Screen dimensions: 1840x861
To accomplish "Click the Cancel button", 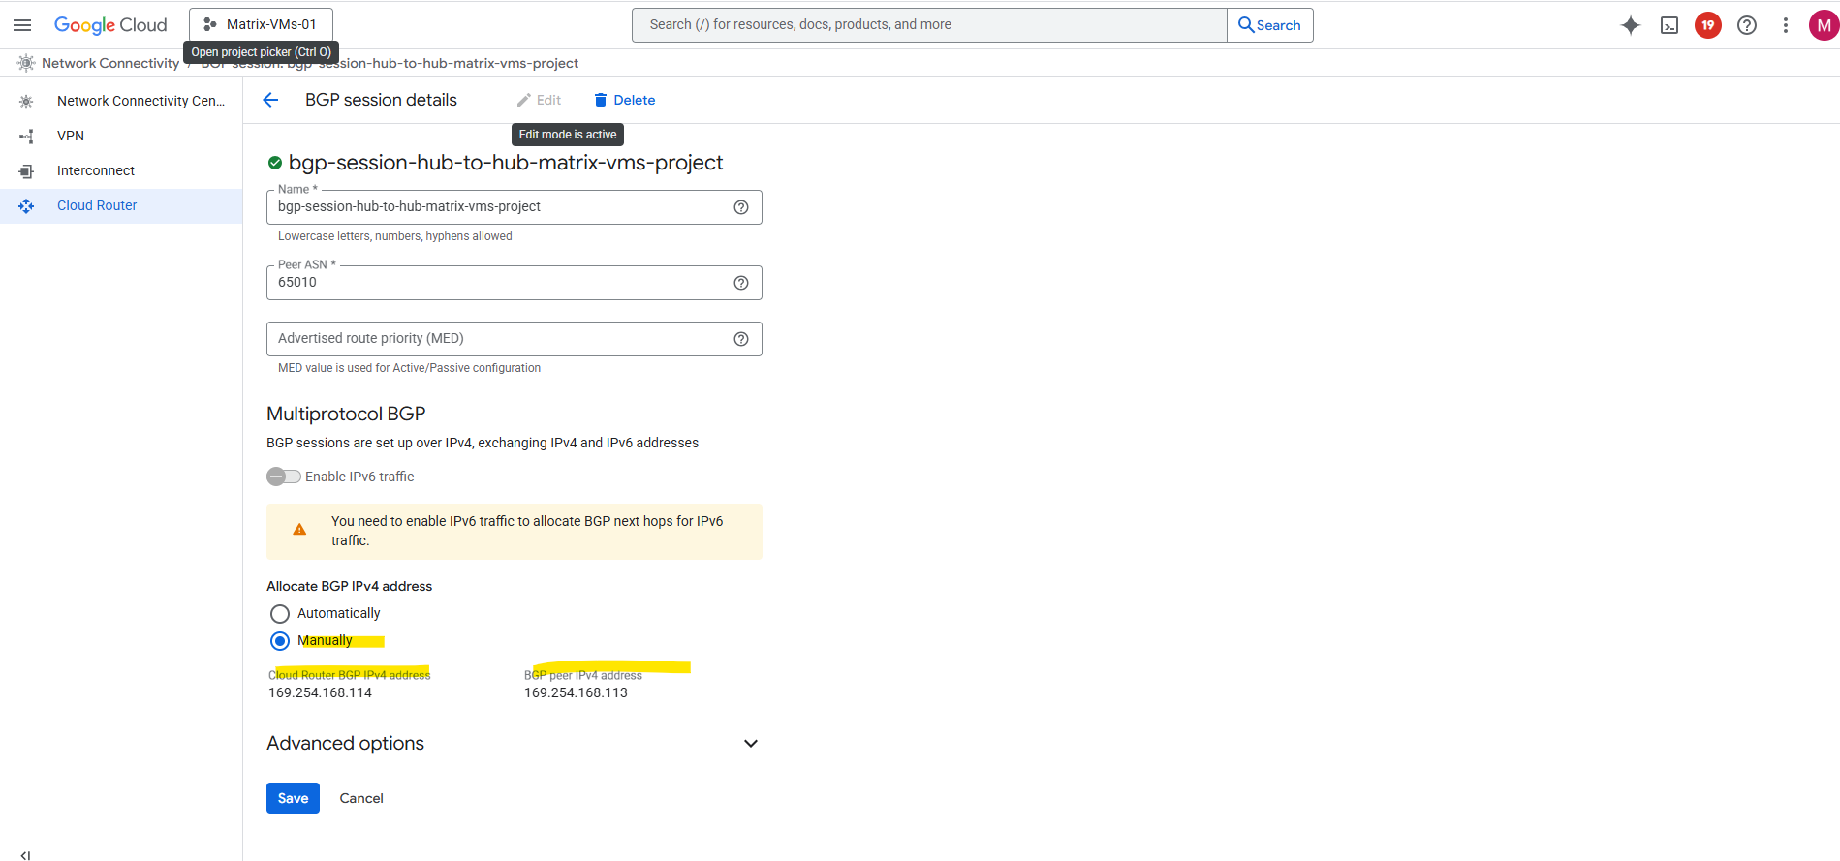I will (361, 798).
